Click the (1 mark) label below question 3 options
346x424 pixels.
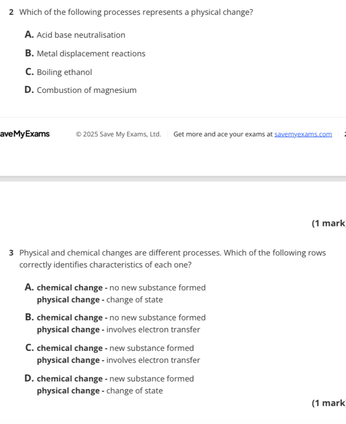(x=329, y=403)
